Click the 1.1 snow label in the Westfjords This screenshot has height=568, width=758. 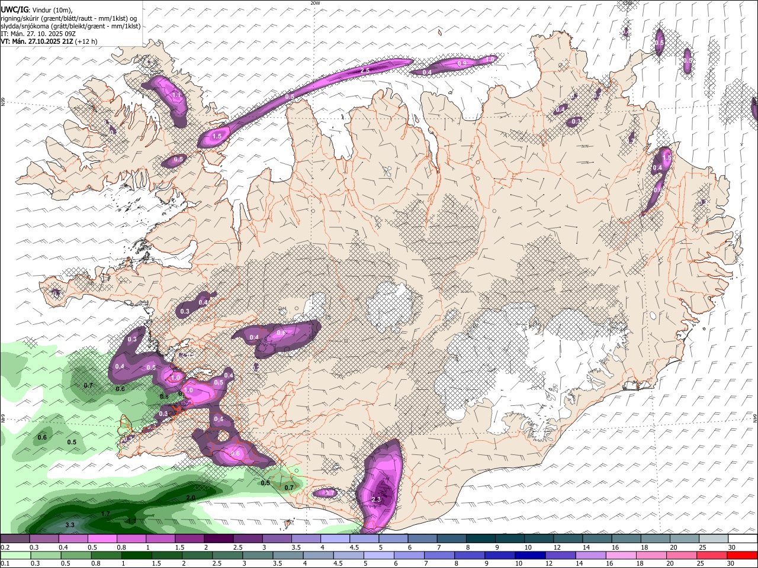[176, 95]
